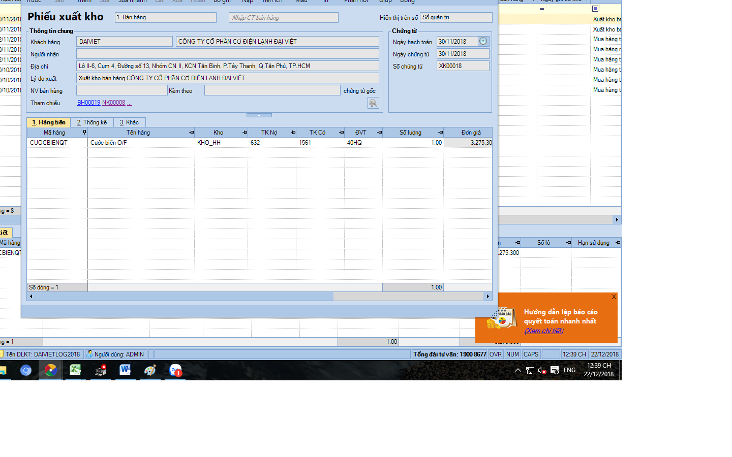Click the Ngày chứng từ date field
This screenshot has width=732, height=457.
[x=463, y=54]
